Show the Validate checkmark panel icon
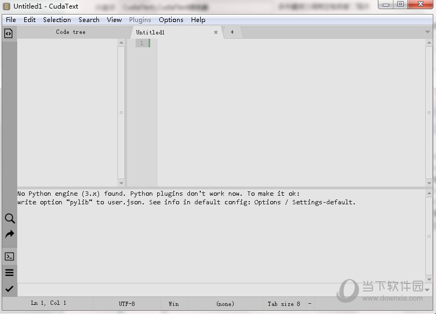The height and width of the screenshot is (314, 436). 9,289
